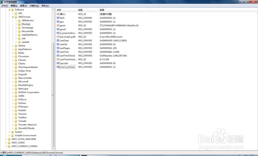This screenshot has height=156, width=258.
Task: Click the tree scrollbar up arrow
Action: pyautogui.click(x=53, y=10)
